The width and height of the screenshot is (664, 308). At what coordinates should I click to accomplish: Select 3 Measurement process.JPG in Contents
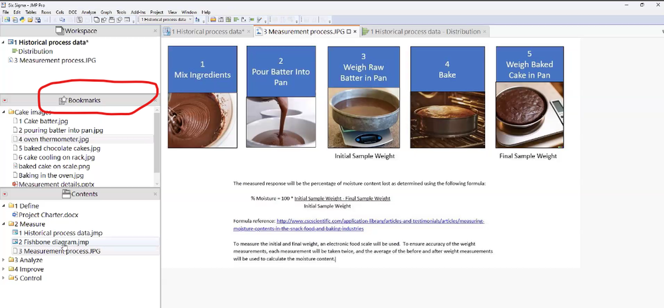tap(59, 251)
